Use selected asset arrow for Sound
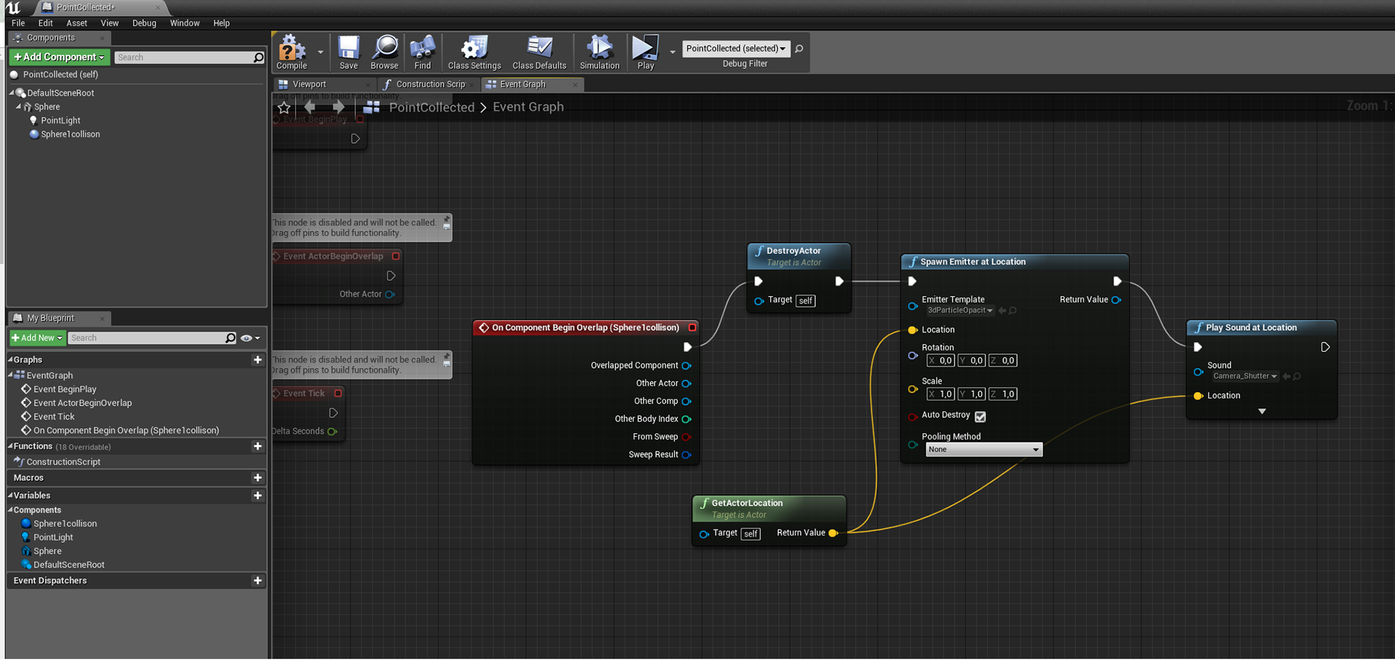The width and height of the screenshot is (1395, 661). coord(1286,377)
